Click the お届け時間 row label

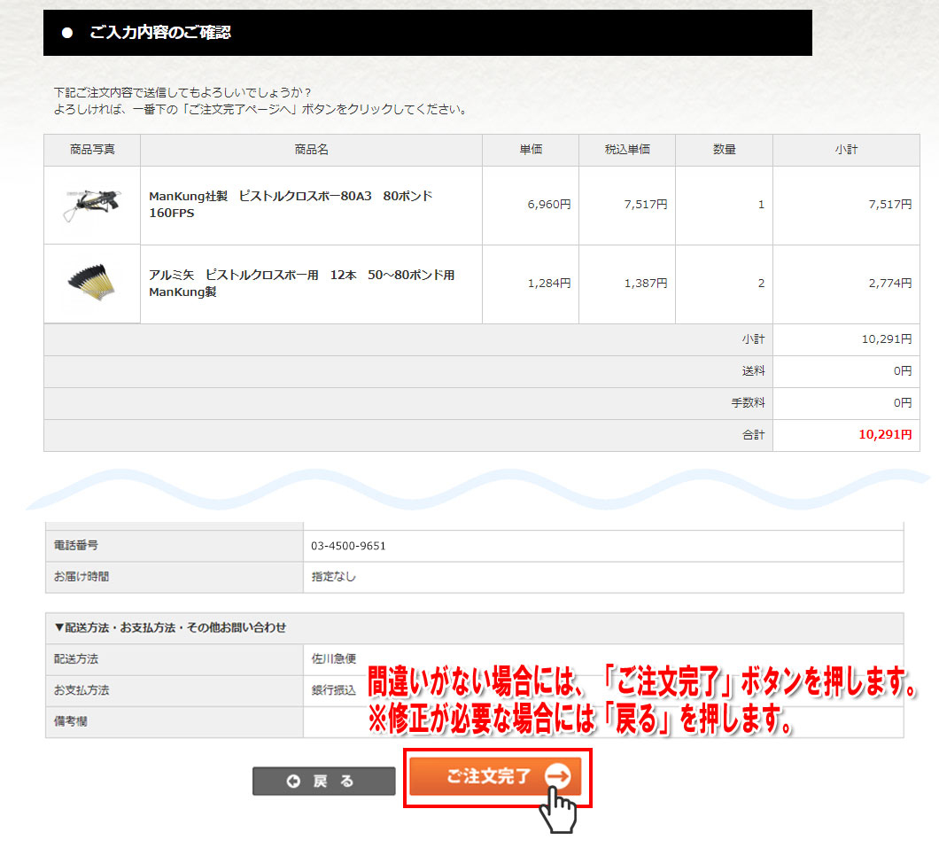[x=81, y=577]
